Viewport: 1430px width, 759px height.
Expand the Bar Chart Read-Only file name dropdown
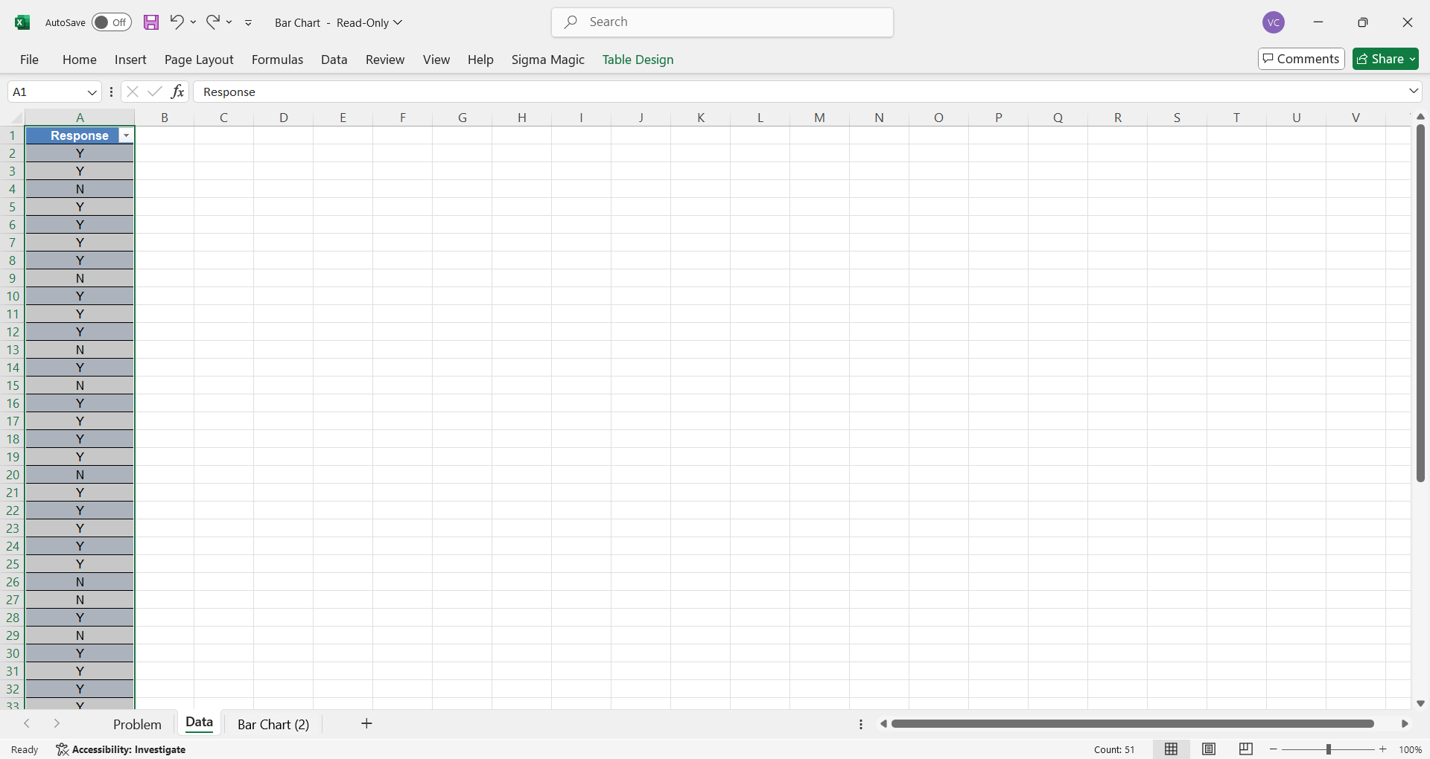(x=398, y=22)
